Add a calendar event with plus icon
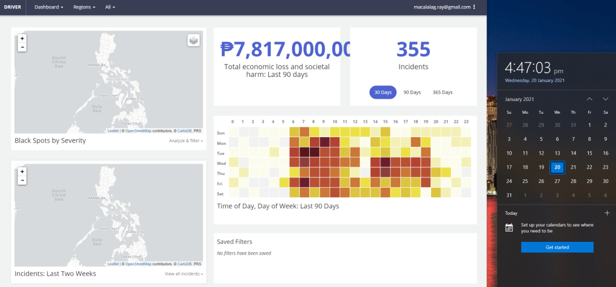Image resolution: width=616 pixels, height=287 pixels. pos(606,213)
